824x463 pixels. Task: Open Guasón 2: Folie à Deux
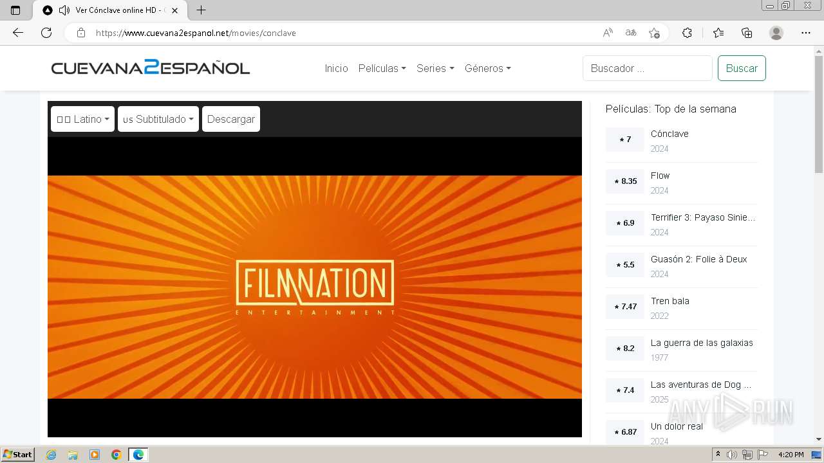pyautogui.click(x=699, y=259)
